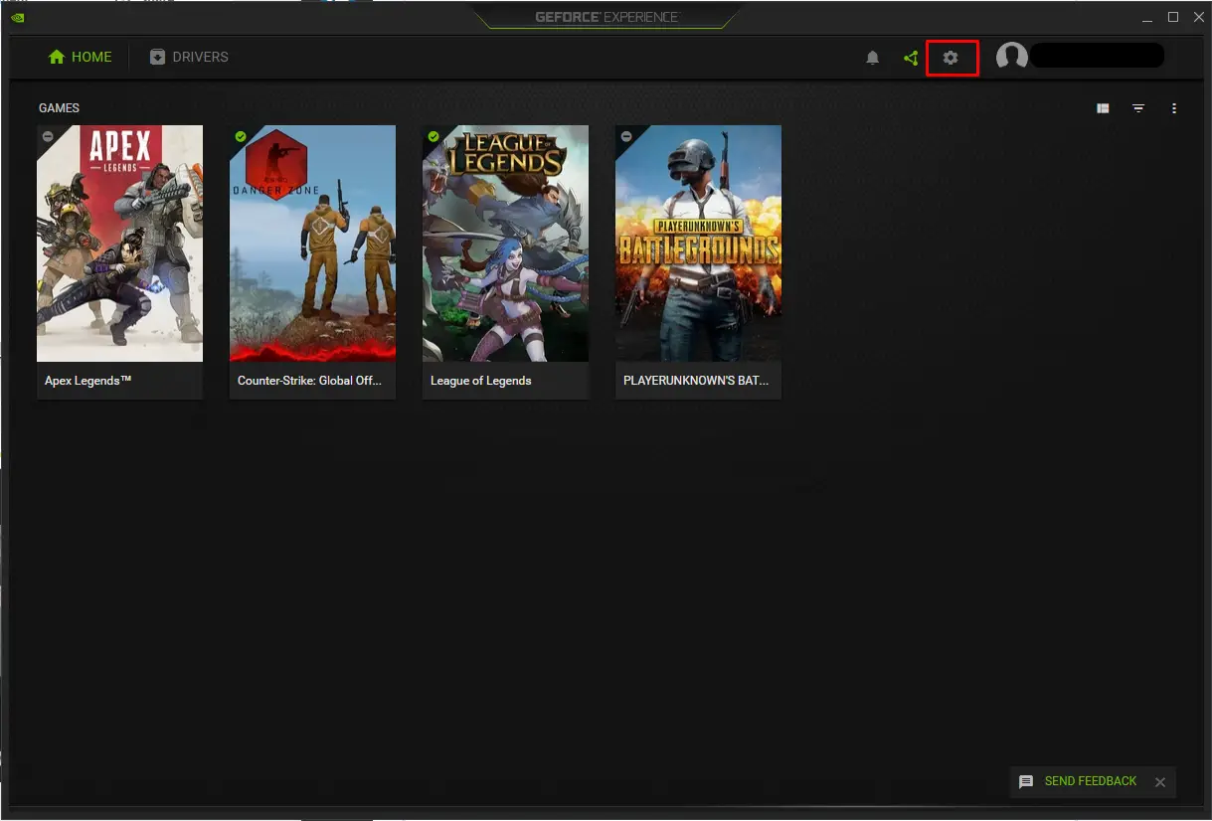Image resolution: width=1212 pixels, height=821 pixels.
Task: Click the redacted username next to avatar
Action: click(x=1097, y=56)
